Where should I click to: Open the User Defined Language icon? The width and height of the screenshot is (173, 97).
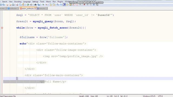67,5
